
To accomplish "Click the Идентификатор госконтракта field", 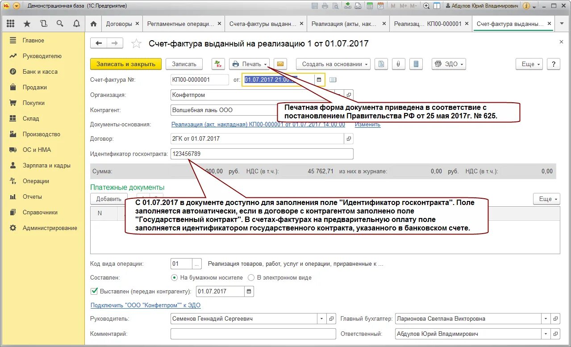I will (x=262, y=154).
